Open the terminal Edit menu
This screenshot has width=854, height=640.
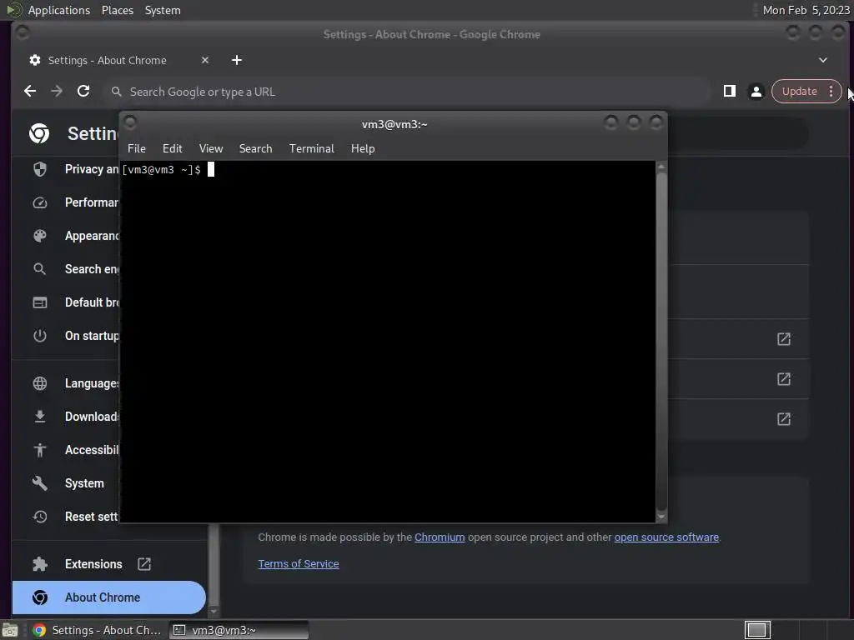tap(172, 148)
